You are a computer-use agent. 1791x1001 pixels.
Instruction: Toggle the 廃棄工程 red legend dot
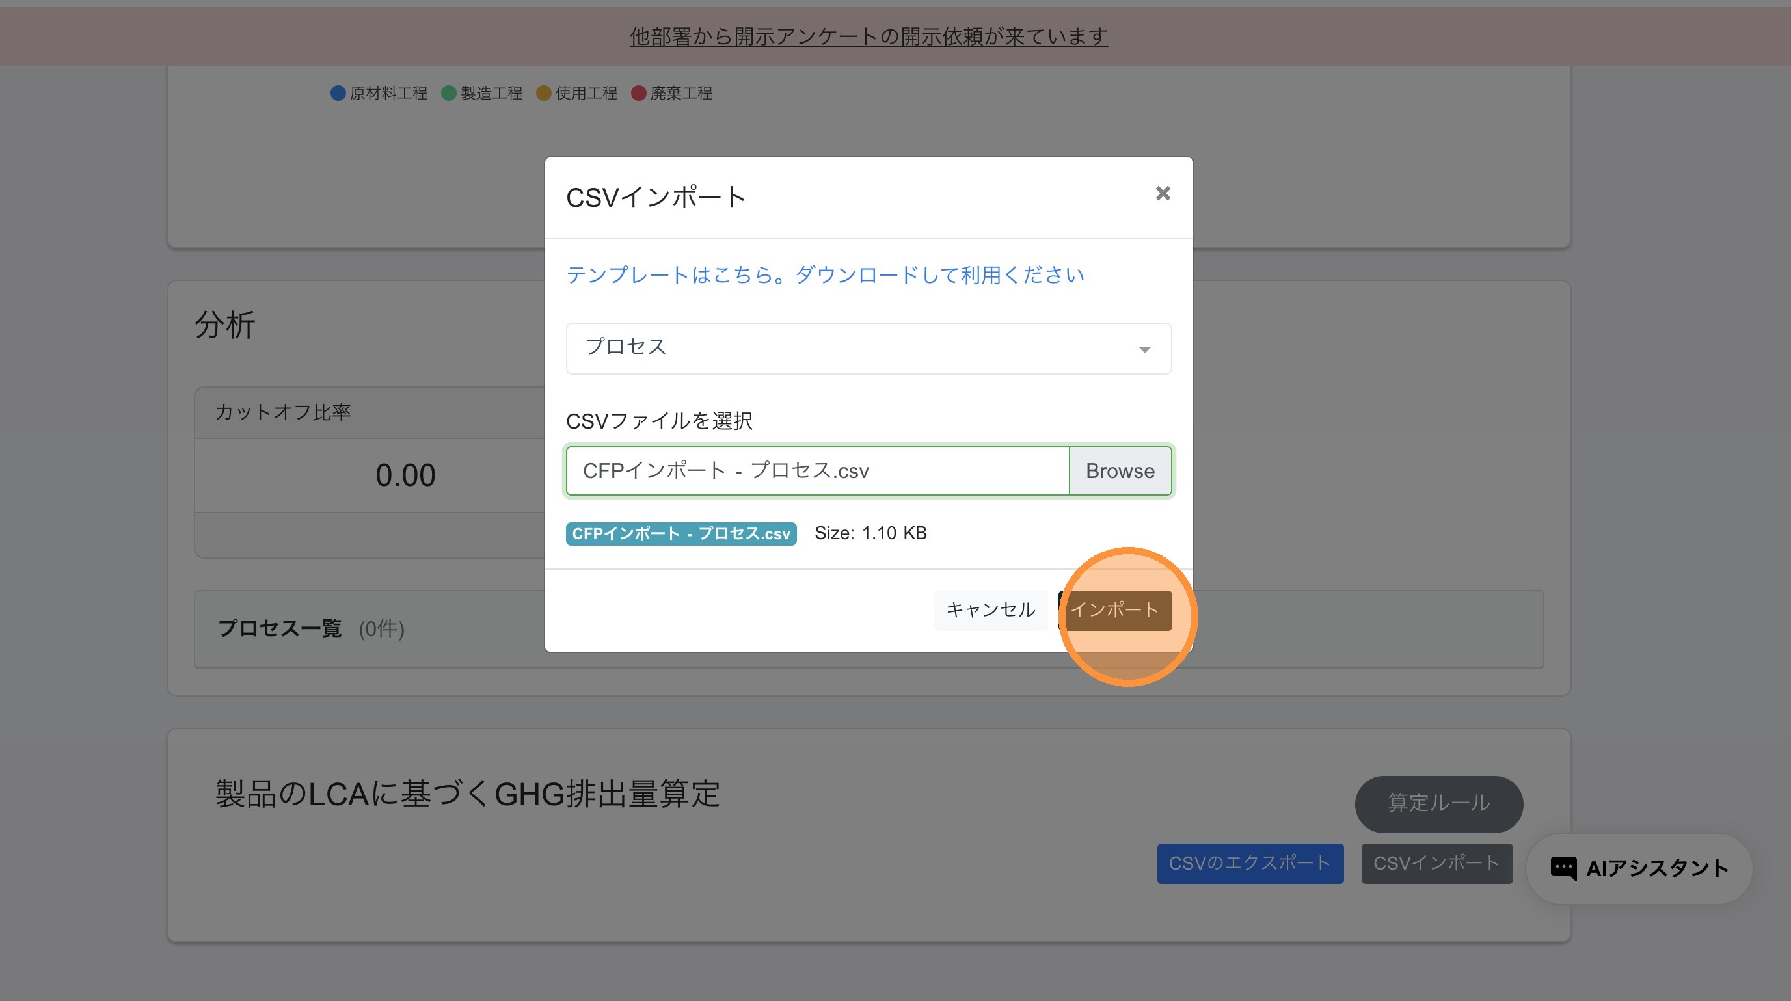tap(638, 93)
